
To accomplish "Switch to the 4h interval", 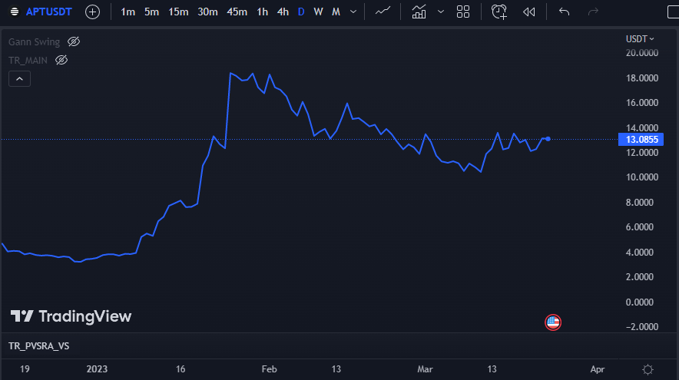I will click(x=283, y=12).
